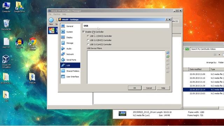Screen dimensions: 224x126
Task: Click the USB Device Filters list area
Action: click(126, 67)
